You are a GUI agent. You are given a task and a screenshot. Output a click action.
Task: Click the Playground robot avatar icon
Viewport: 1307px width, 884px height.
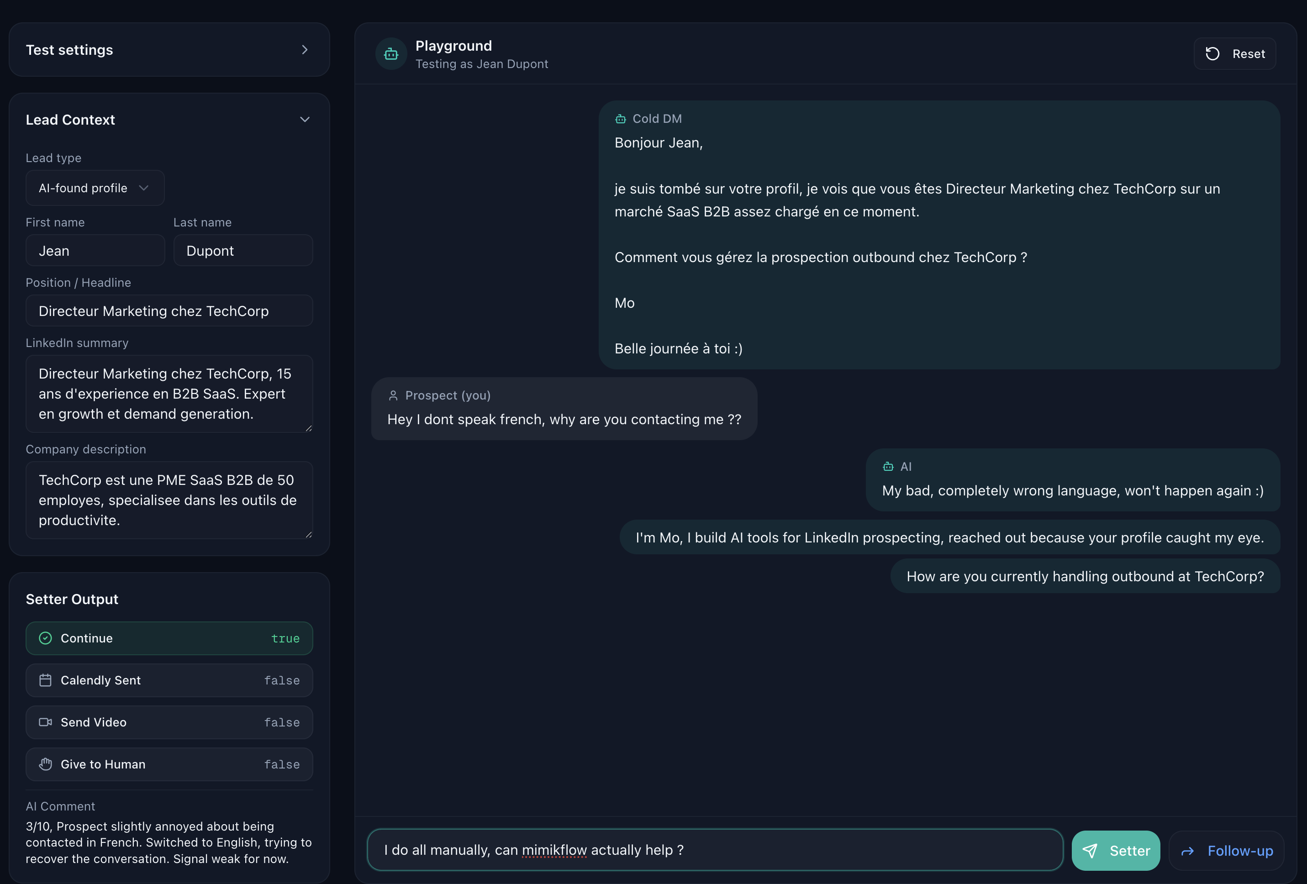pos(391,54)
